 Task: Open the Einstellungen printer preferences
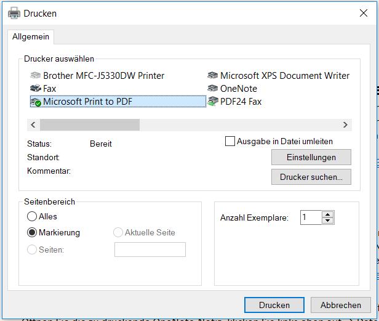click(311, 157)
